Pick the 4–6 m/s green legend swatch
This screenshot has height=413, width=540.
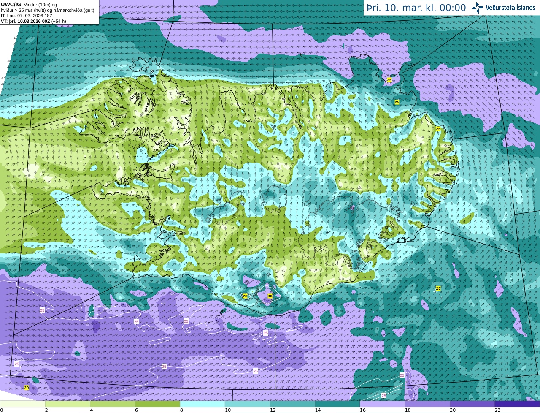click(113, 404)
